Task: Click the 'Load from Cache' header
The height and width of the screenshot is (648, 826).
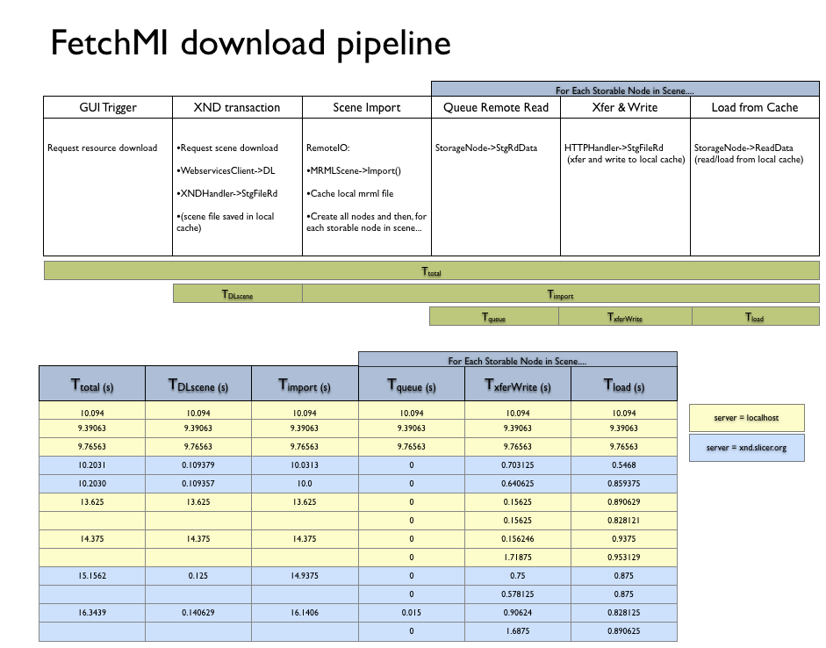Action: coord(754,107)
